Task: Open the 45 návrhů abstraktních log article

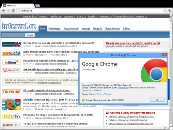Action: pyautogui.click(x=47, y=90)
